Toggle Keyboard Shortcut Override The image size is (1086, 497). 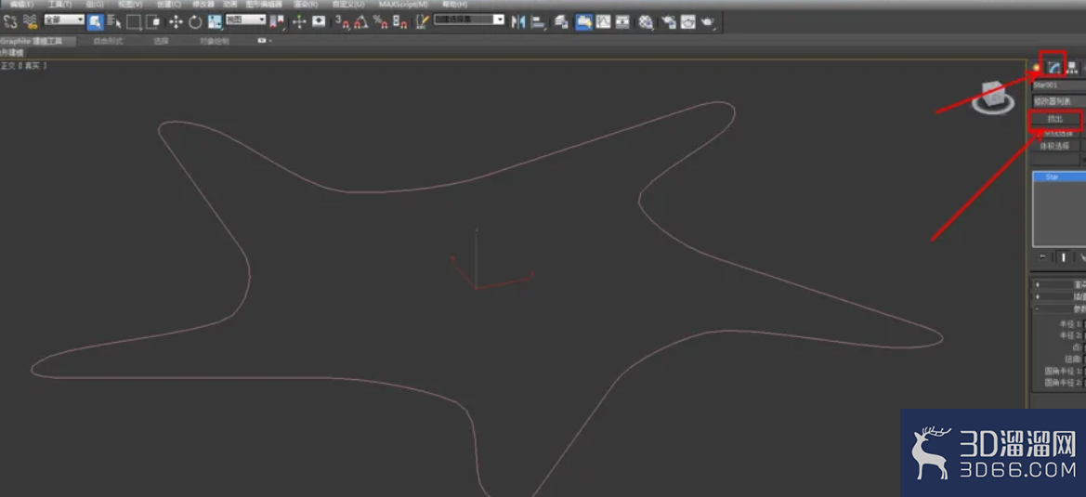point(319,22)
